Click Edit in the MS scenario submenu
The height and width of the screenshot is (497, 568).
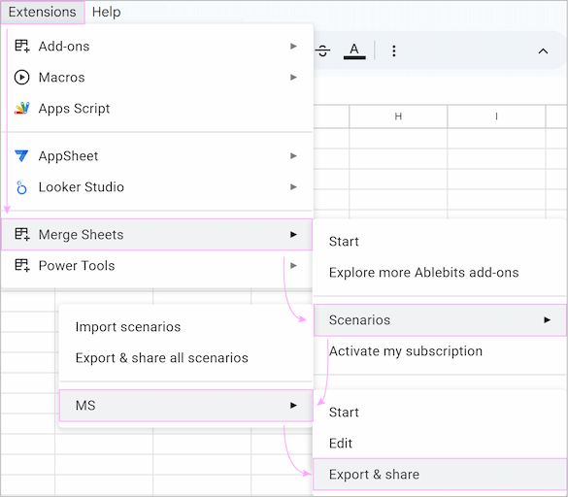[440, 444]
